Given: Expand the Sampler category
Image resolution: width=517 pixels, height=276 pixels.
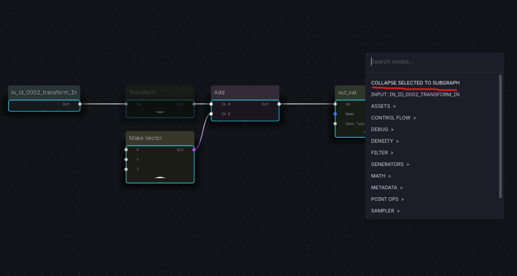Looking at the screenshot, I should (x=385, y=211).
